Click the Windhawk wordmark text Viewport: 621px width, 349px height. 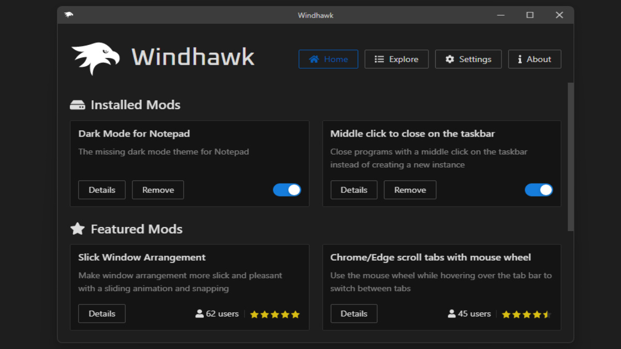[193, 57]
